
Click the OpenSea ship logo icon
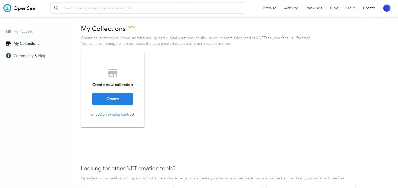[7, 8]
